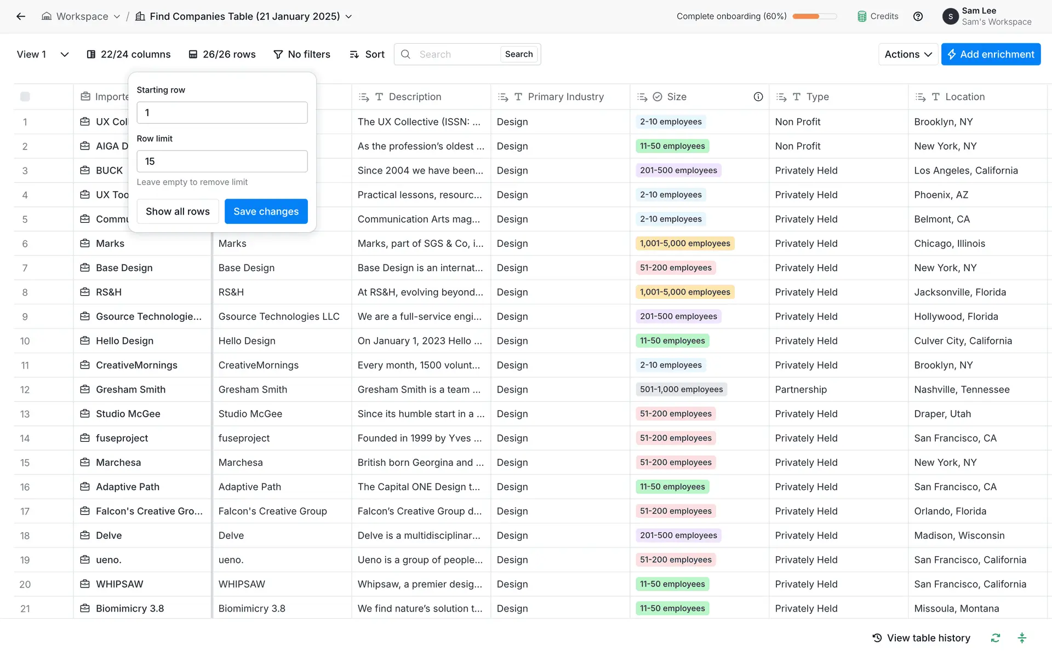
Task: Click the search magnifier icon
Action: pyautogui.click(x=405, y=54)
